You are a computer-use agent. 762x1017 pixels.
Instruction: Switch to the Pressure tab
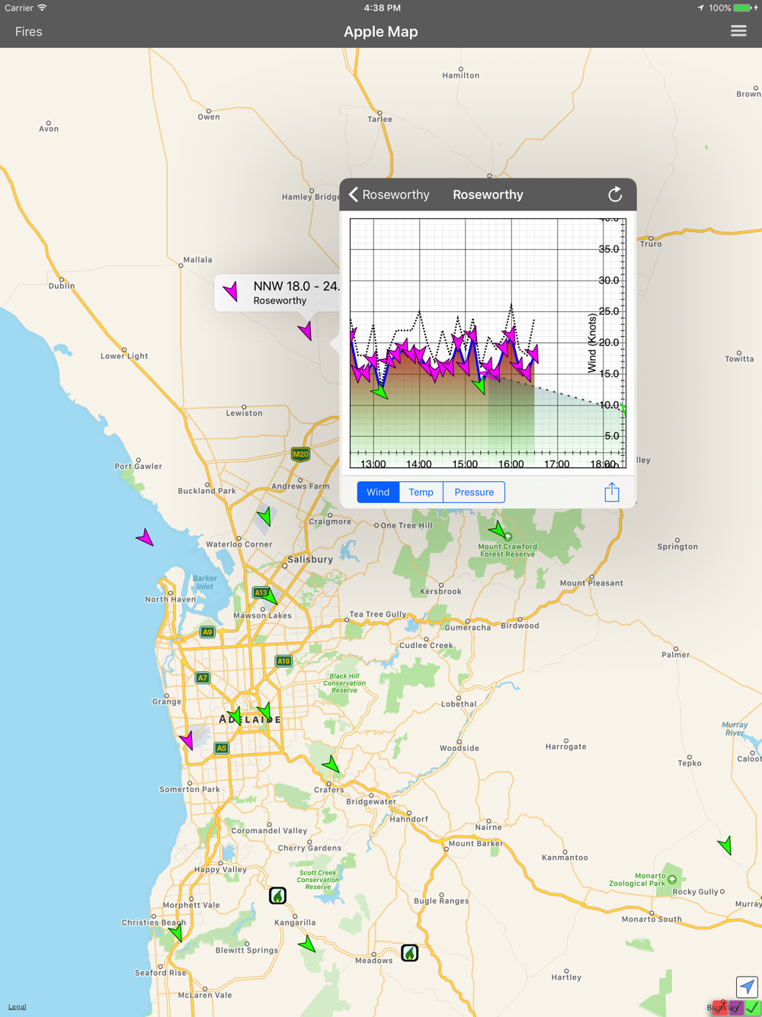pos(474,492)
